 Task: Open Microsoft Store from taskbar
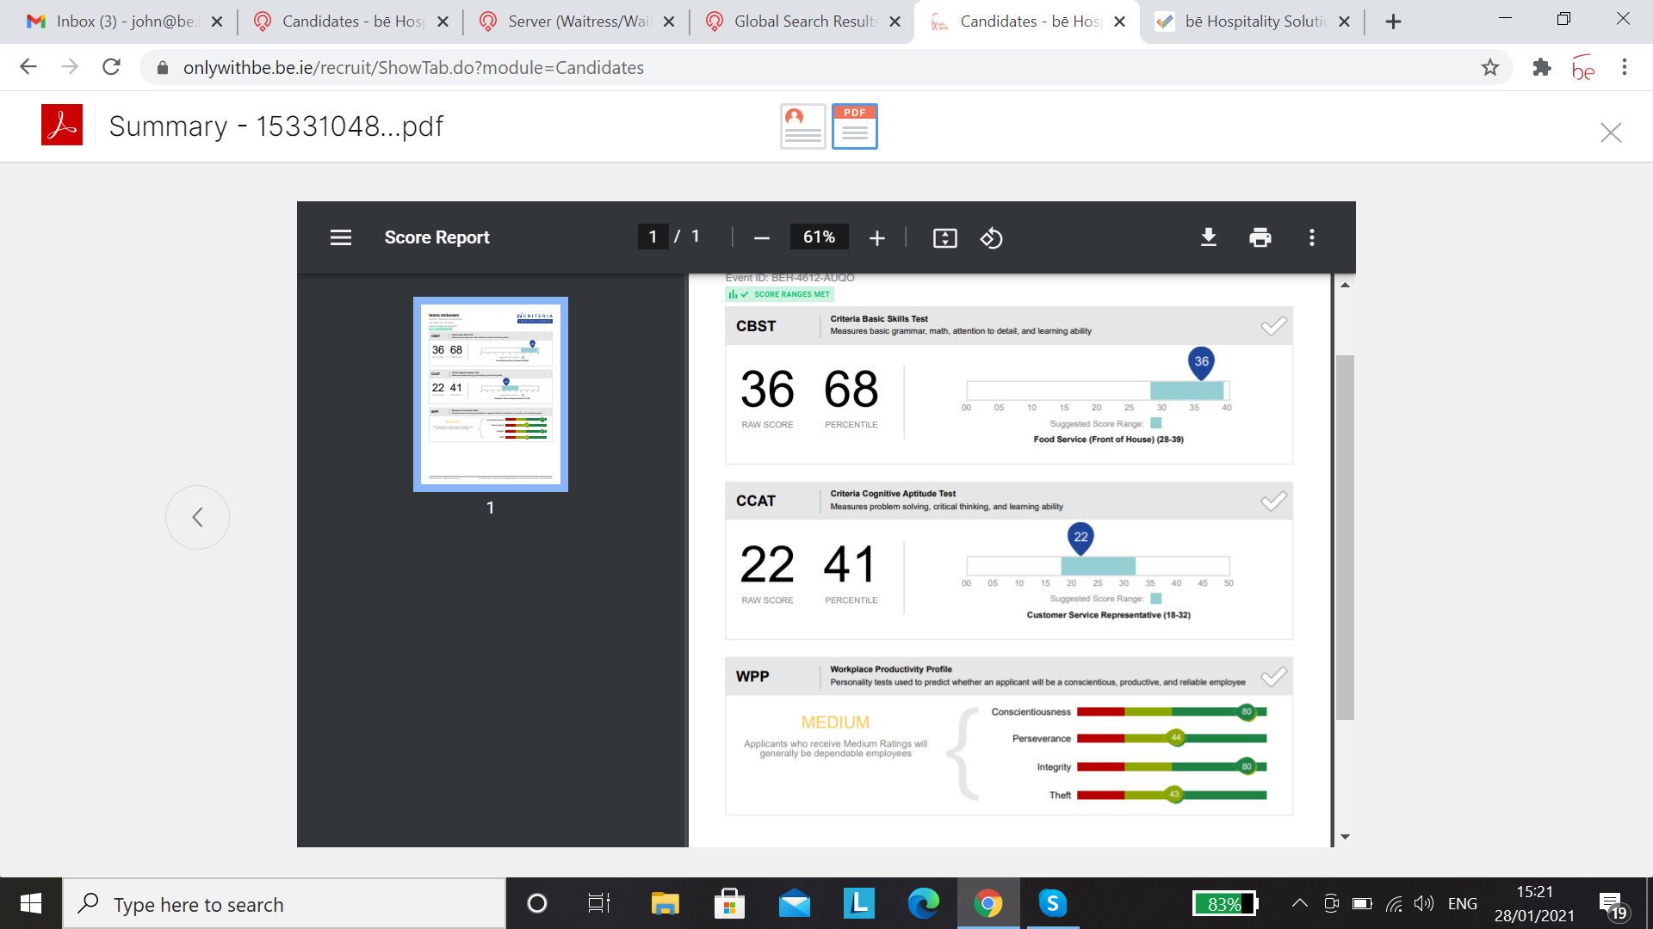pyautogui.click(x=729, y=903)
